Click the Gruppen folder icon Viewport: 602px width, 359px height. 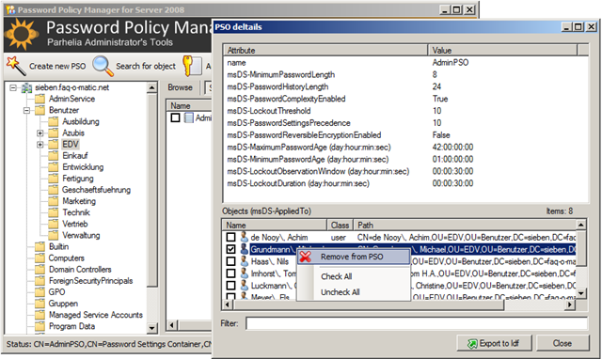pyautogui.click(x=40, y=304)
